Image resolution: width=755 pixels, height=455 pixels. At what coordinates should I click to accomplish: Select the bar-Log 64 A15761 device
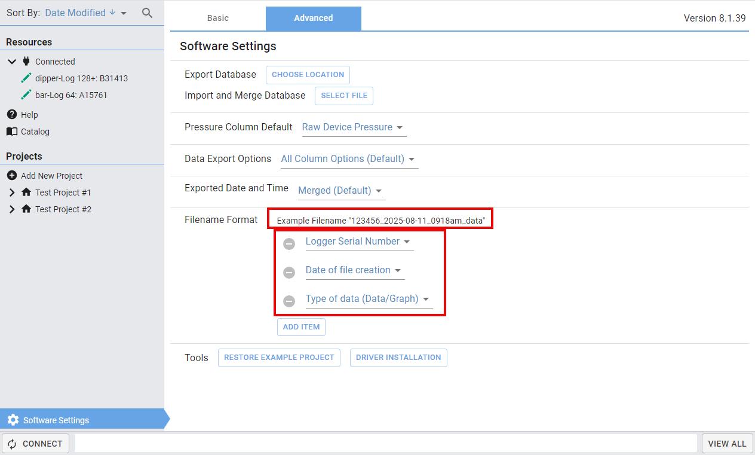click(71, 95)
